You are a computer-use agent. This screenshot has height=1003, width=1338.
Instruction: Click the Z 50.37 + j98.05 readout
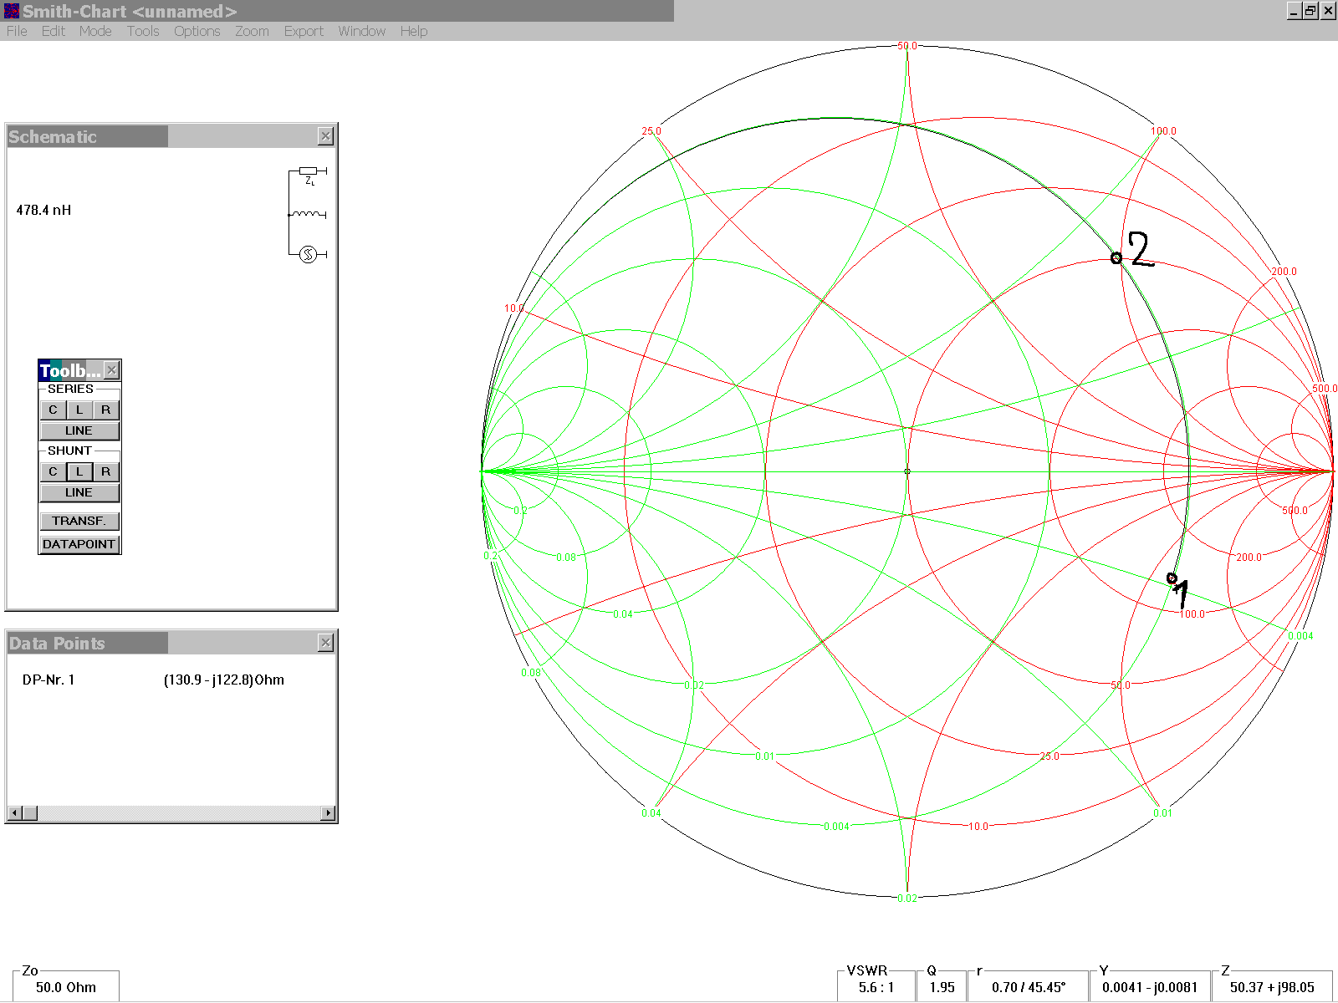tap(1272, 987)
